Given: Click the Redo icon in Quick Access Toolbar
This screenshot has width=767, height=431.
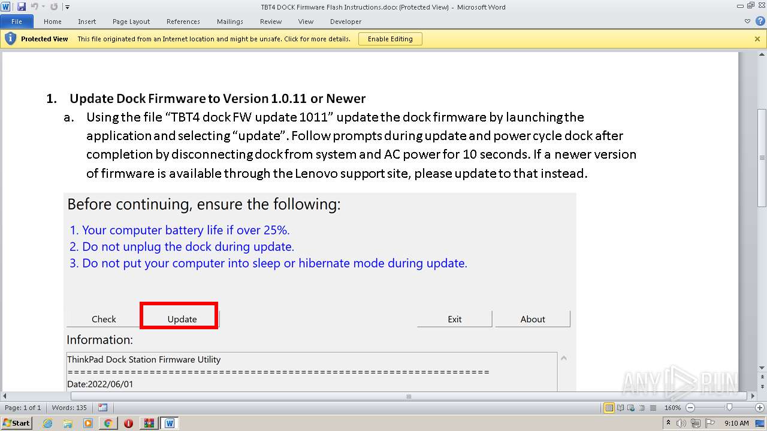Looking at the screenshot, I should pyautogui.click(x=54, y=7).
